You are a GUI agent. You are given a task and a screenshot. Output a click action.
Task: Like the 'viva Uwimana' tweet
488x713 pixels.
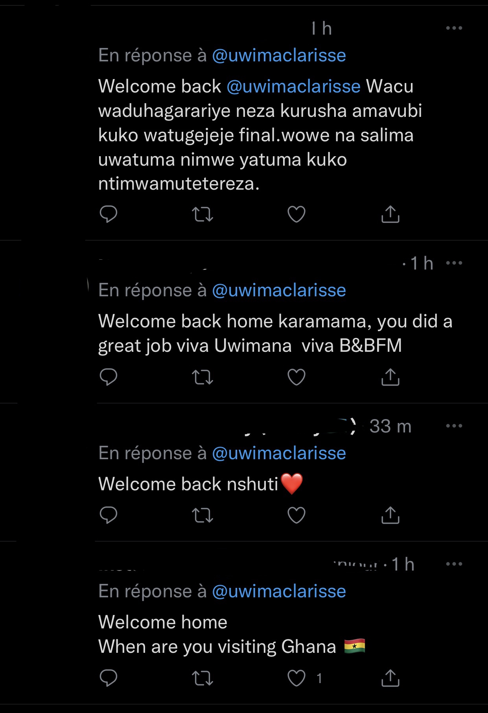pyautogui.click(x=296, y=377)
